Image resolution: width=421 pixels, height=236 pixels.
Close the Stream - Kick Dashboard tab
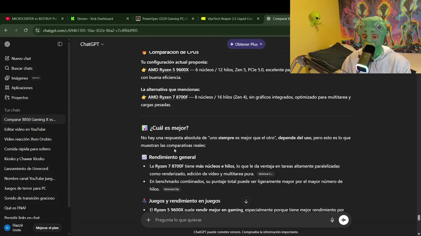click(x=128, y=19)
